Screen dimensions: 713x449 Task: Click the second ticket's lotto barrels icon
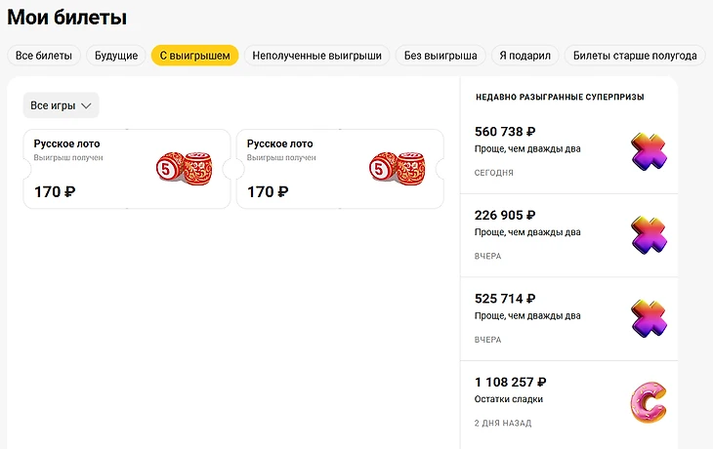397,167
